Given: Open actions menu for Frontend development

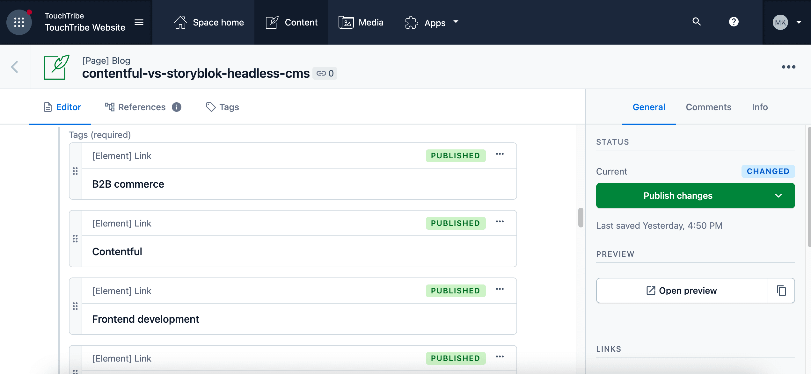Looking at the screenshot, I should tap(500, 289).
